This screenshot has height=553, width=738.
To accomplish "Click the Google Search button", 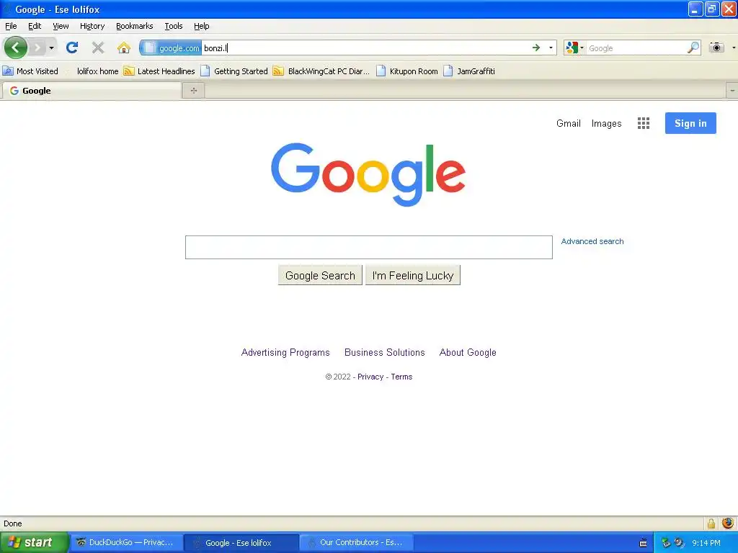I will click(x=320, y=276).
